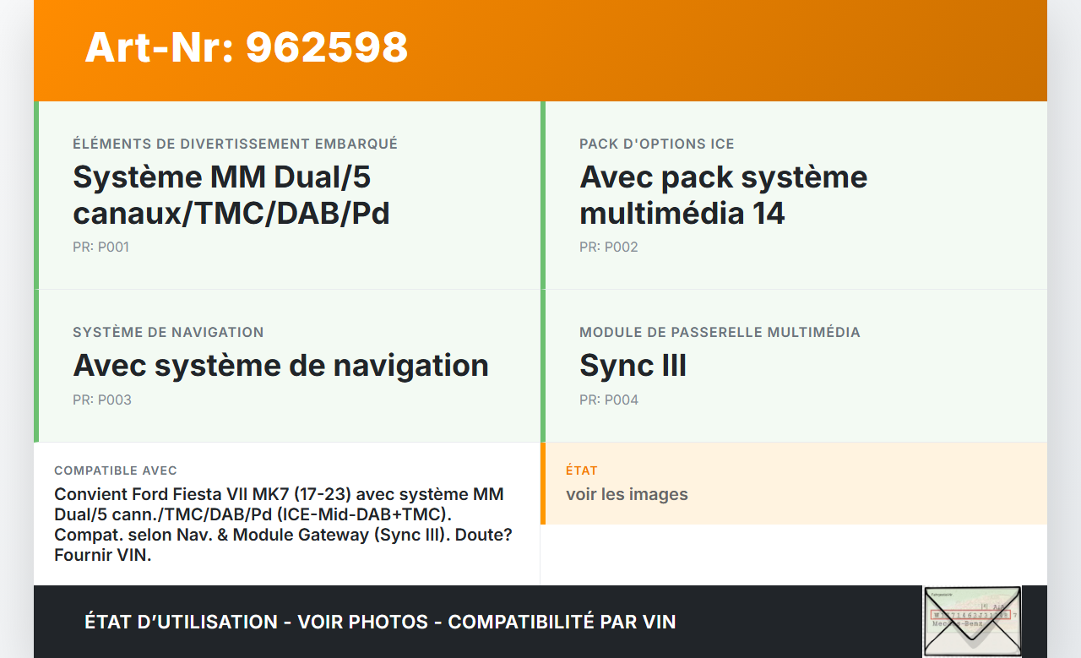This screenshot has height=658, width=1081.
Task: Click "Avec système de navigation" title
Action: [x=280, y=365]
